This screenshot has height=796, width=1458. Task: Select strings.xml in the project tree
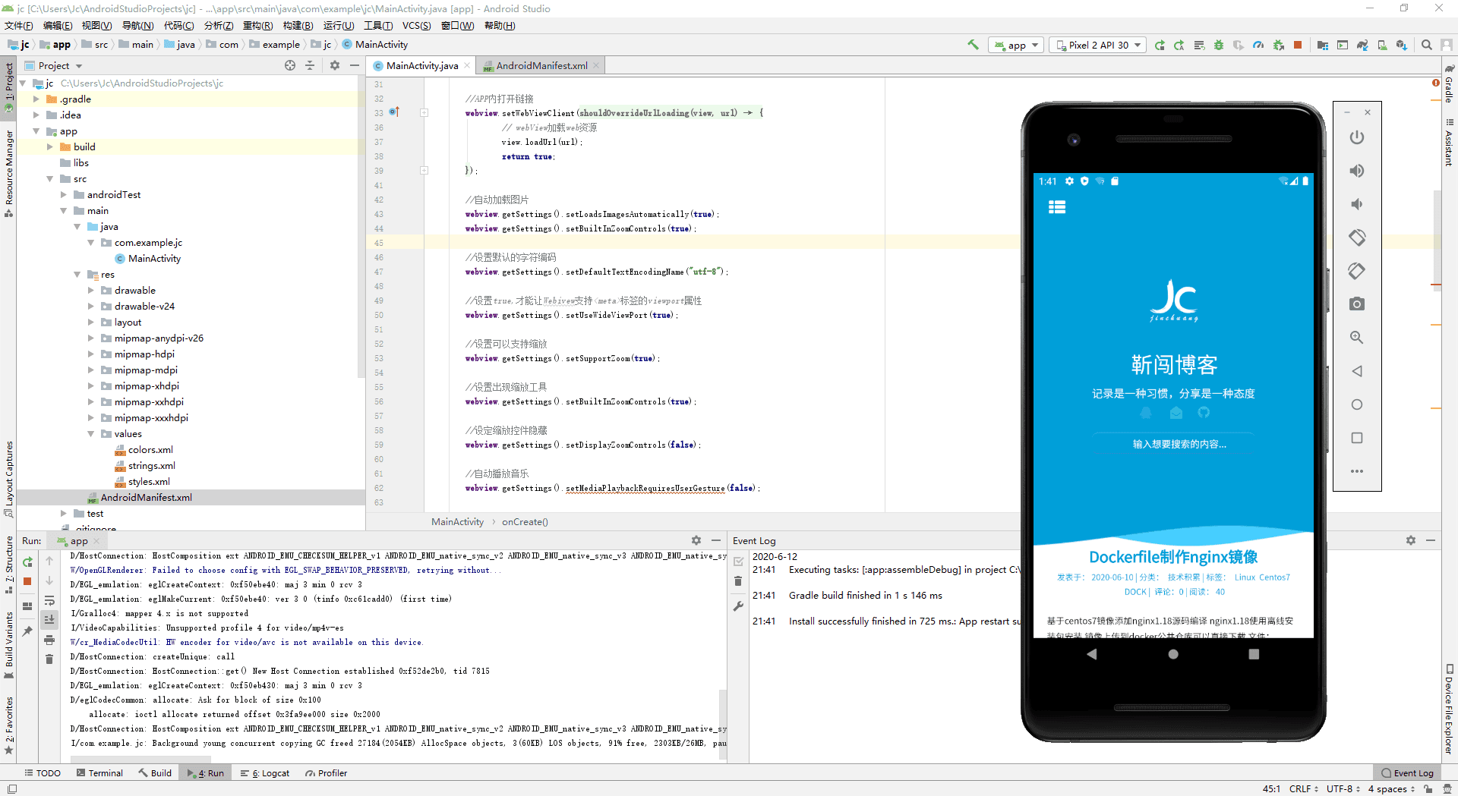point(151,466)
